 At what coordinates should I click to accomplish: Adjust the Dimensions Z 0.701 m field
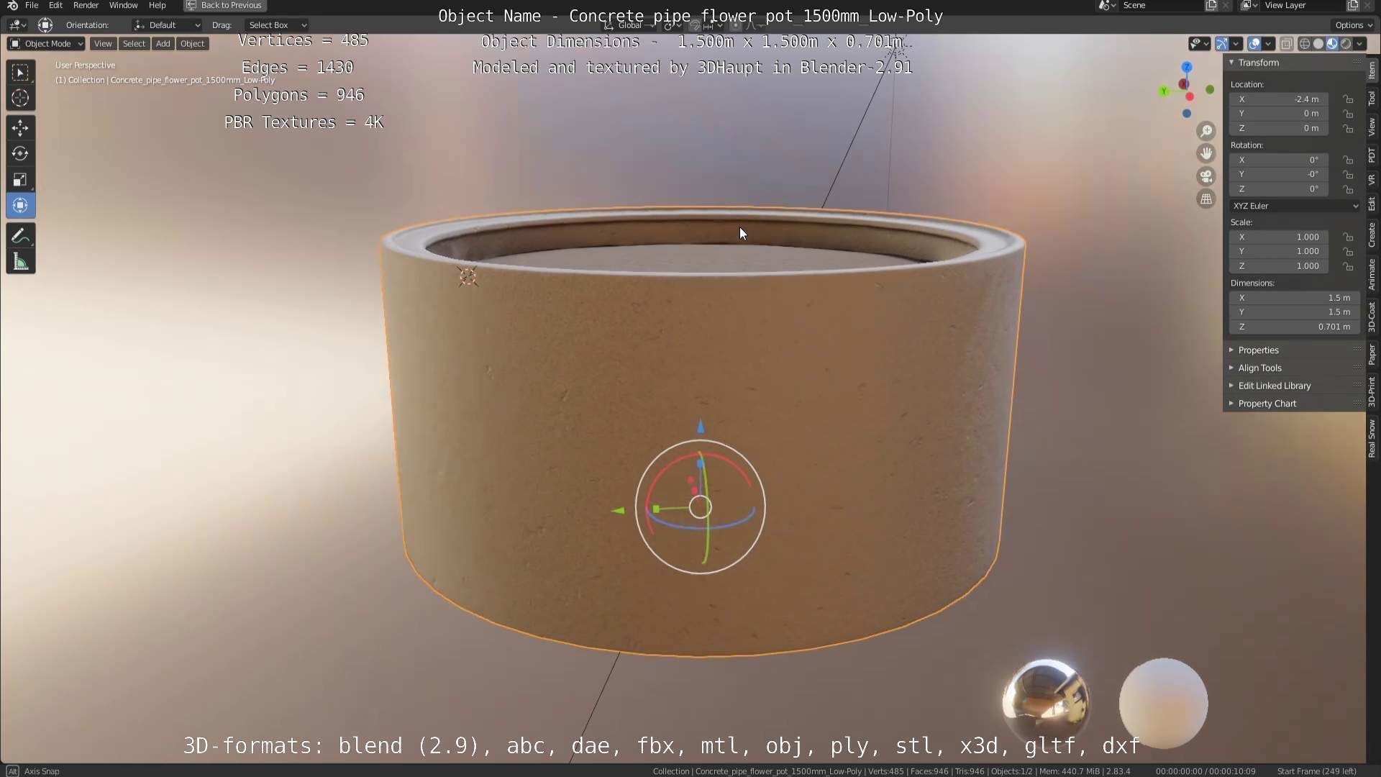[x=1295, y=327]
